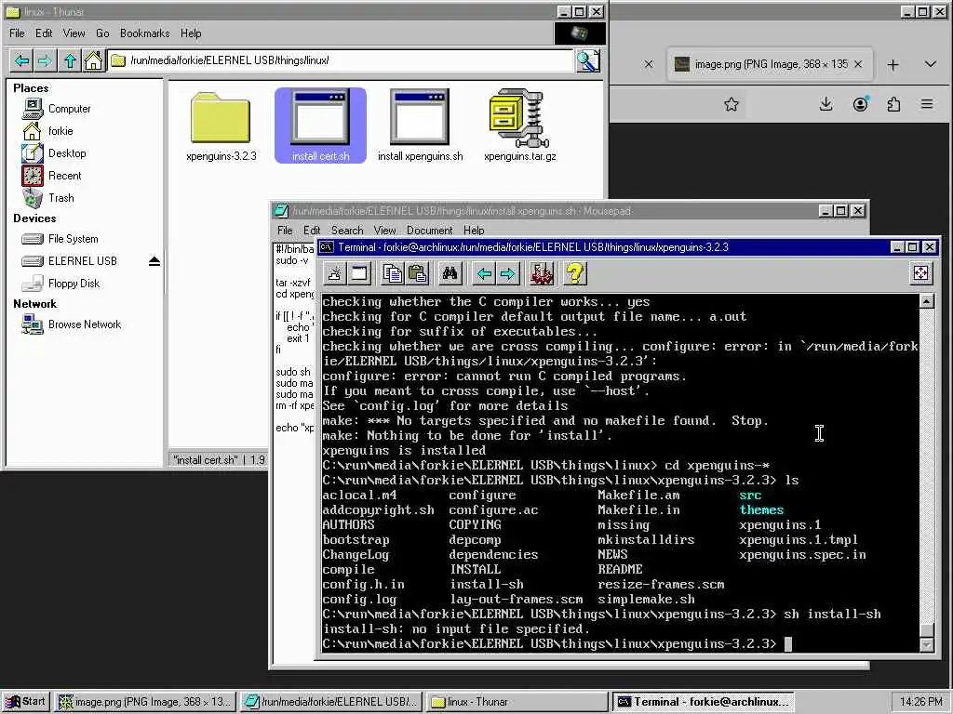Screen dimensions: 953x714
Task: Click the Home icon in Thunar toolbar
Action: [x=93, y=60]
